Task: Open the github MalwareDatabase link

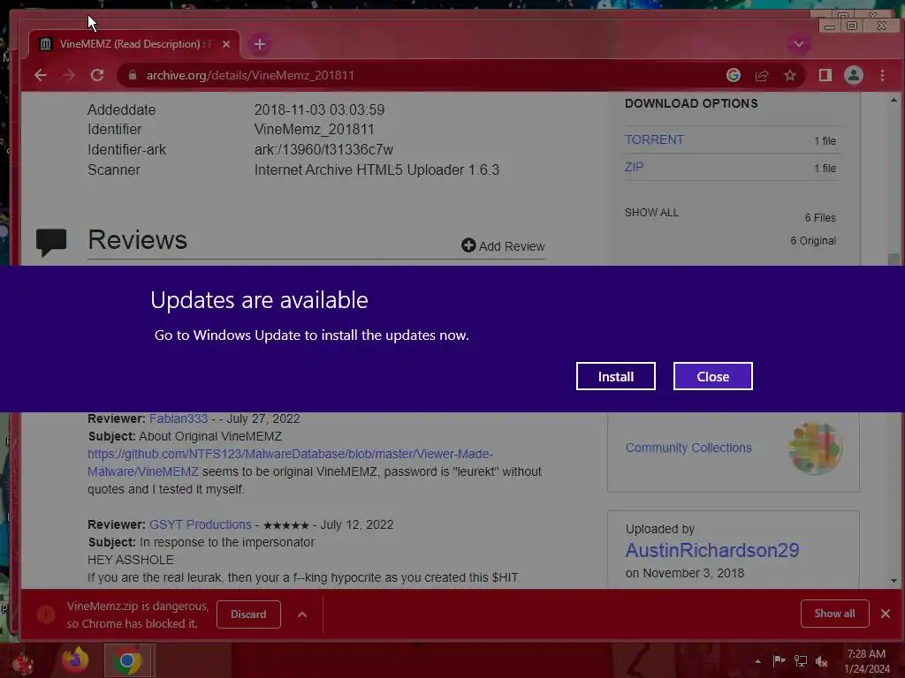Action: coord(290,463)
